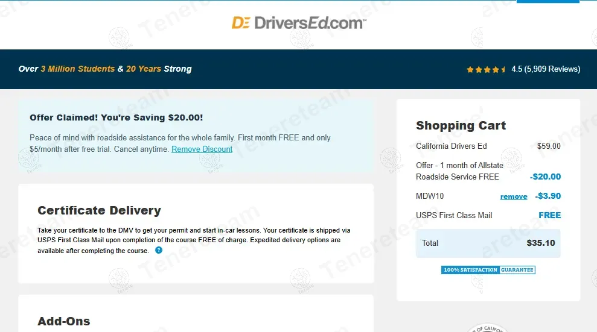Image resolution: width=597 pixels, height=332 pixels.
Task: Click the Over 3 Million Students tagline
Action: tap(105, 69)
